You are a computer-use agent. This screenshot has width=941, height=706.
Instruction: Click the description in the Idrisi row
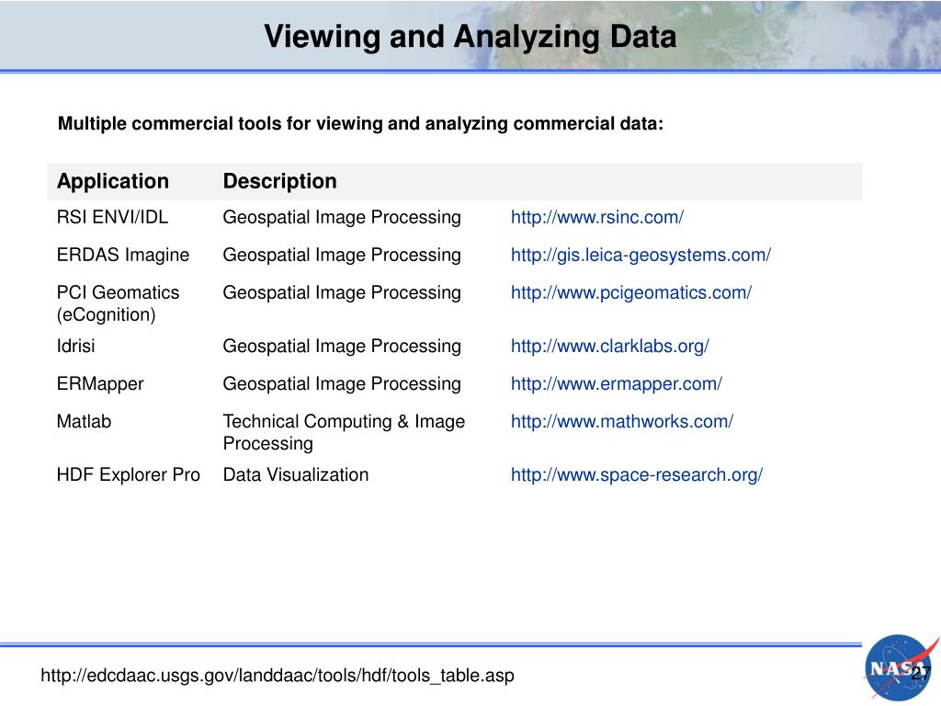click(342, 347)
